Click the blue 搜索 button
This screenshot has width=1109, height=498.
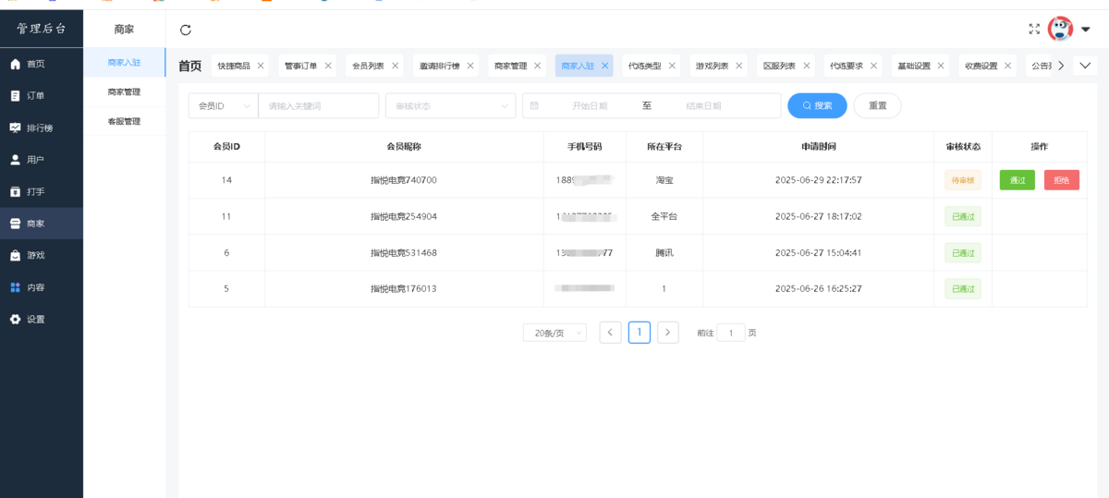click(x=817, y=105)
